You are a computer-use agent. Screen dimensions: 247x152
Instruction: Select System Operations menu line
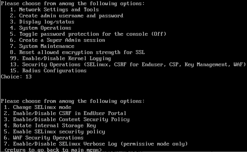41,28
